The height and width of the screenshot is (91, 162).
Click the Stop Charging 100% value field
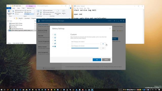click(103, 48)
